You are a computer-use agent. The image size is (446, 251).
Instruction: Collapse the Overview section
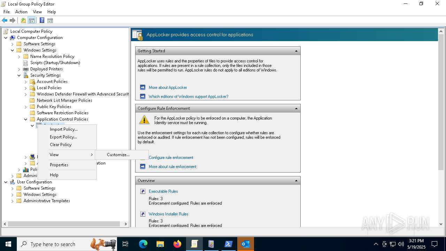click(x=296, y=181)
